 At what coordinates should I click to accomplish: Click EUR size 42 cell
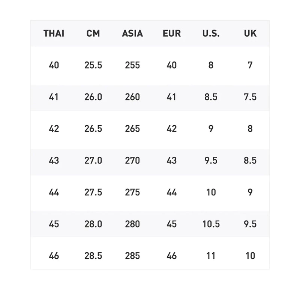click(172, 129)
